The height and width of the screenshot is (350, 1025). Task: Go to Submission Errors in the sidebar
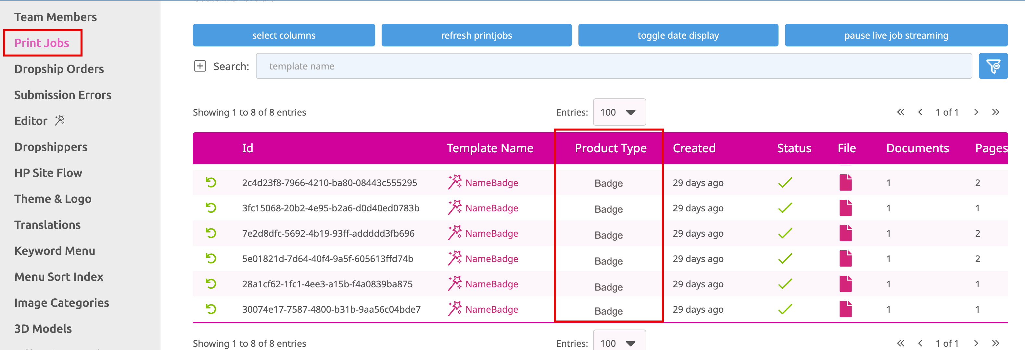point(62,95)
